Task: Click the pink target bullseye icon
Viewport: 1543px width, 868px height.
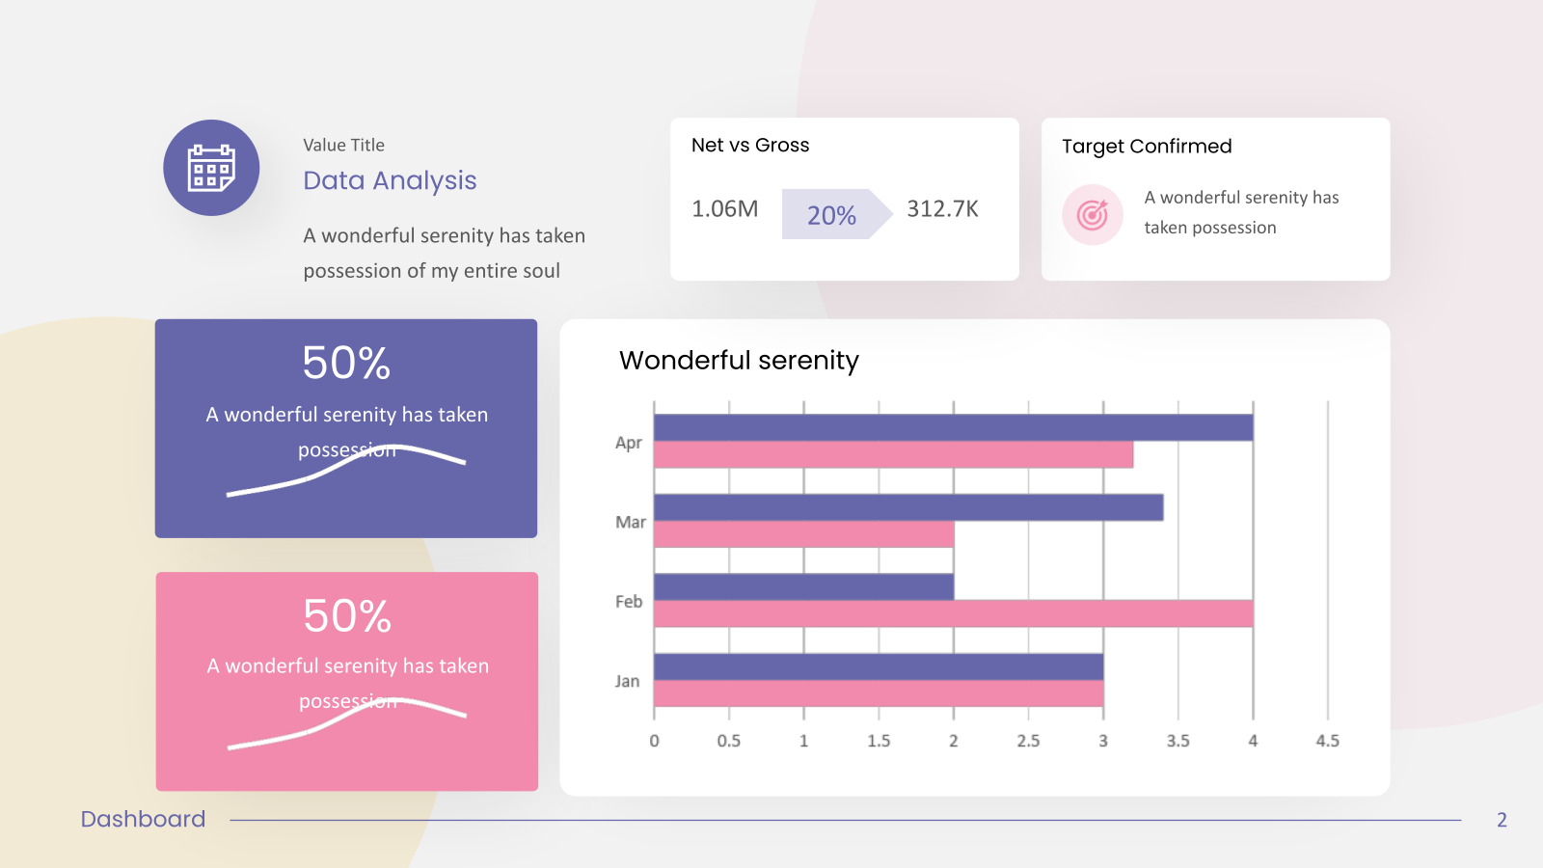Action: [1092, 214]
